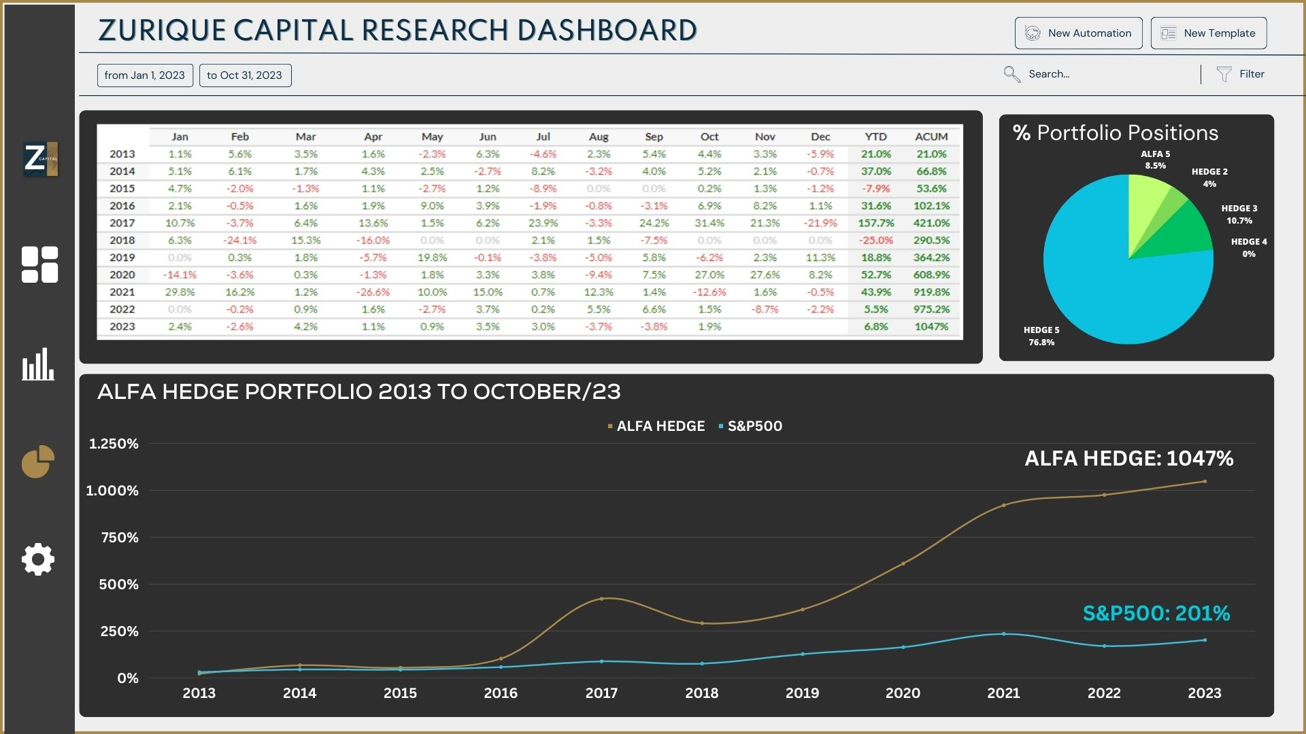Open the bar chart sidebar icon
This screenshot has width=1306, height=734.
[x=38, y=364]
